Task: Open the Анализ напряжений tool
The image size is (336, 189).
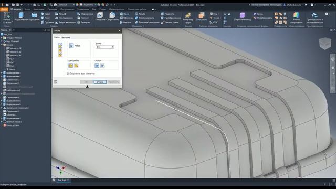Action: coord(297,18)
